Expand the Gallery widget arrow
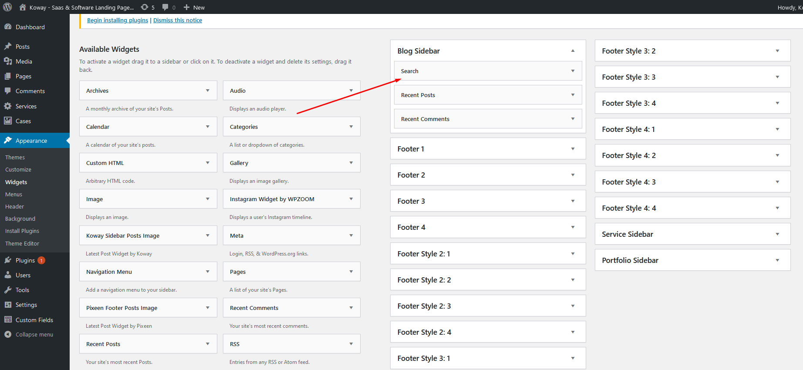This screenshot has height=370, width=803. 351,163
